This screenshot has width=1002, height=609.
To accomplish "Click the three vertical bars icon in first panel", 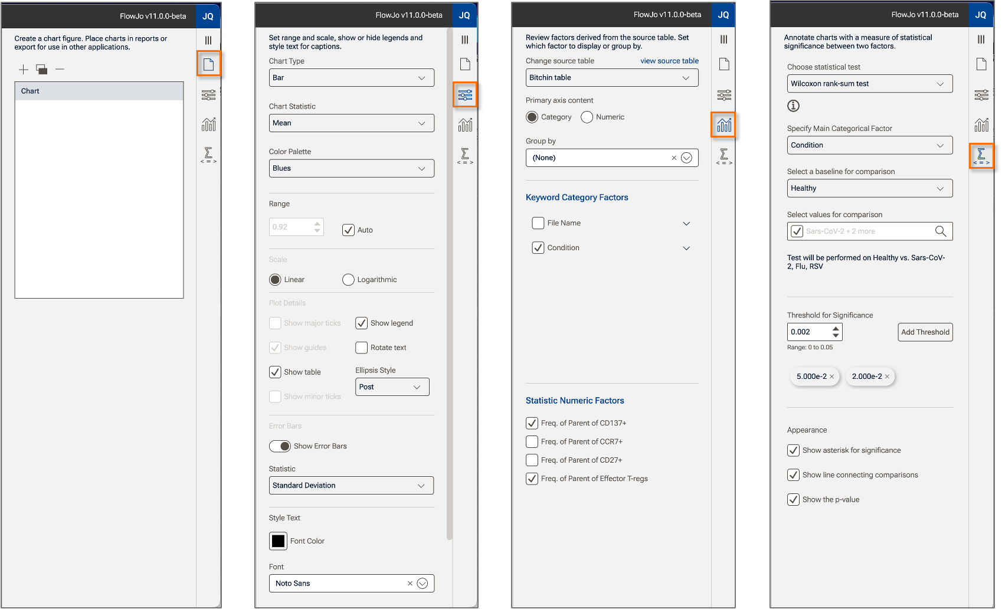I will coord(208,41).
